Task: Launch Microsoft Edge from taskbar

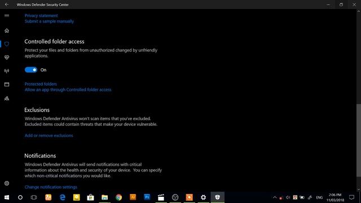Action: (x=63, y=197)
